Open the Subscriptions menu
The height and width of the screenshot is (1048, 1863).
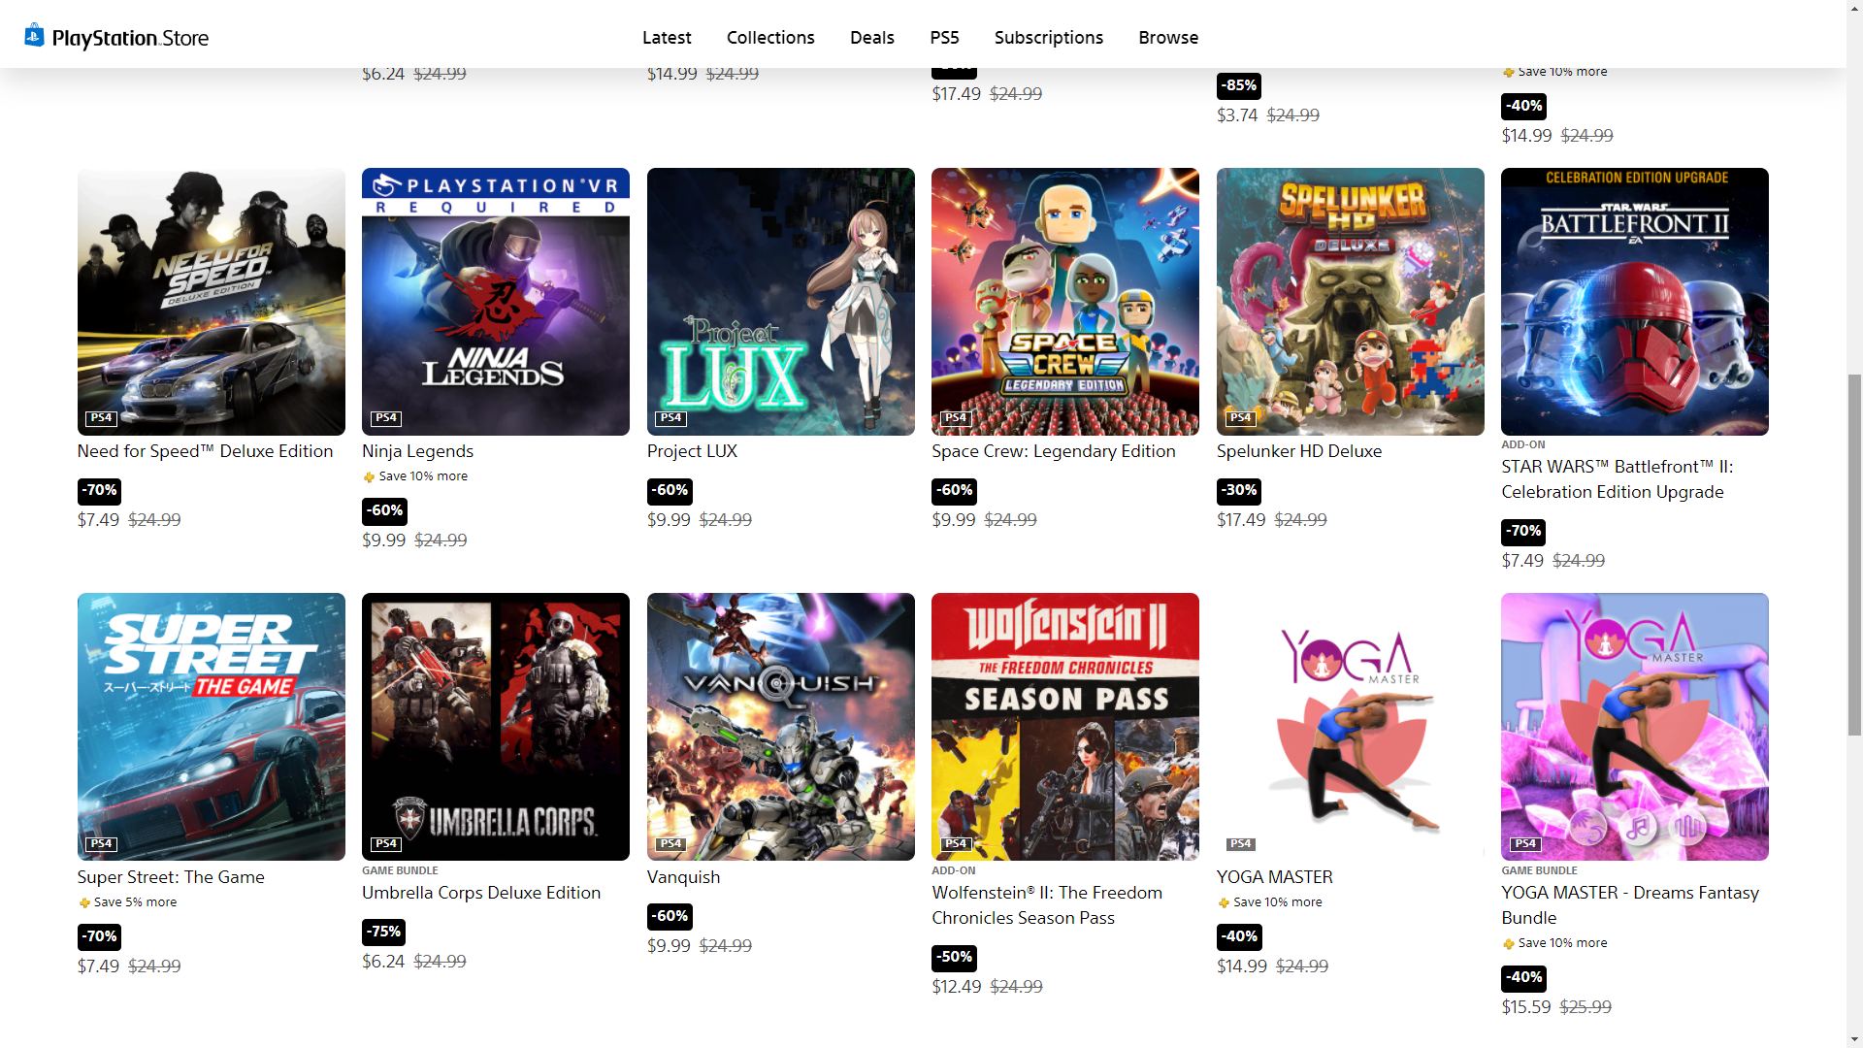pos(1049,38)
